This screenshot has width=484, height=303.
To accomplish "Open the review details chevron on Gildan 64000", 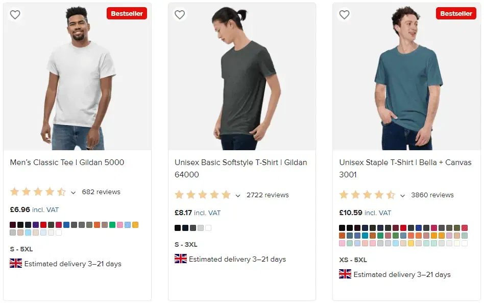I will (237, 195).
